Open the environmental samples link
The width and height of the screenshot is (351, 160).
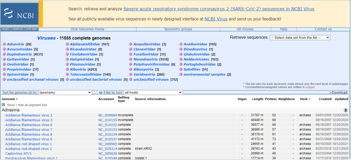(x=204, y=75)
